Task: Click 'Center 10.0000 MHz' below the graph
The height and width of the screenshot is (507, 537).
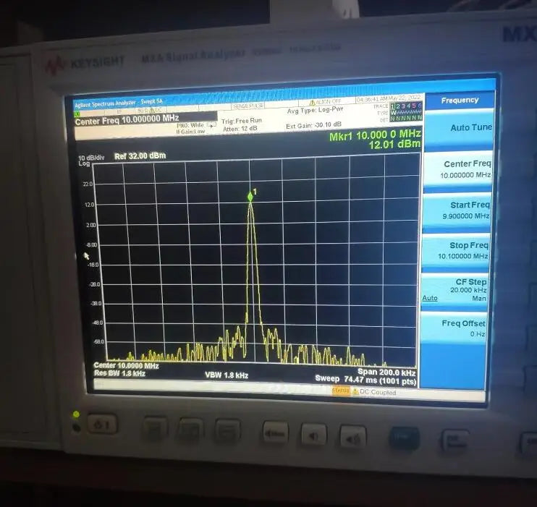Action: 126,366
